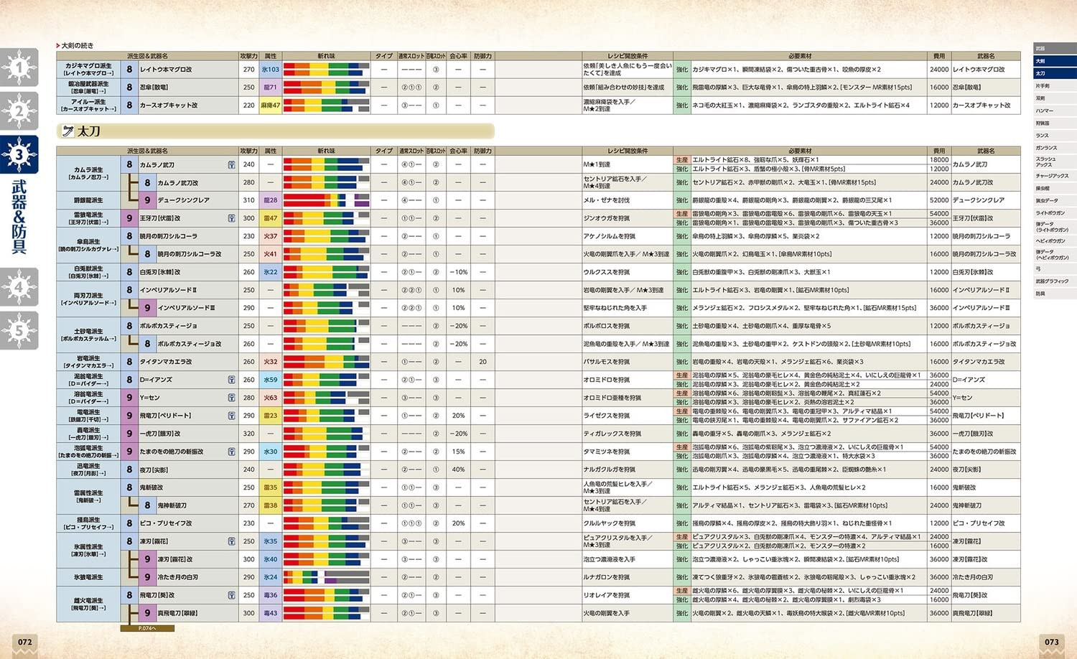Click the 麻痺47 element cell
Viewport: 1077px width, 659px height.
pos(271,106)
